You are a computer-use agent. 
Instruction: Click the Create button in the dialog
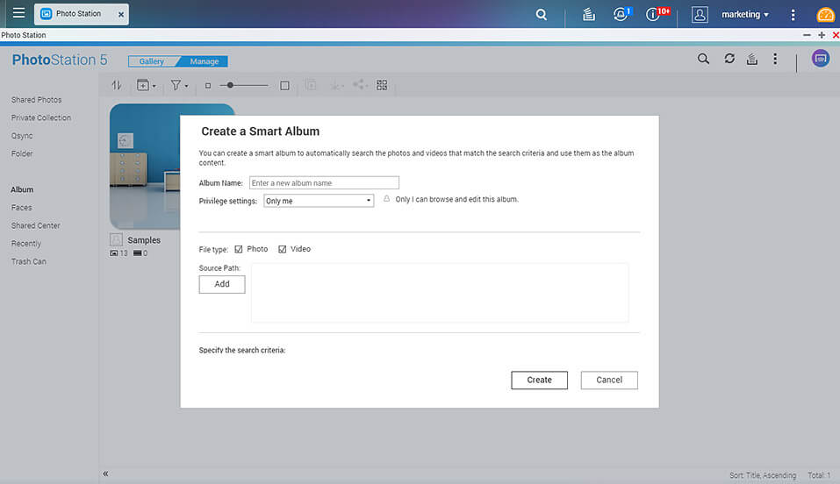pos(539,381)
